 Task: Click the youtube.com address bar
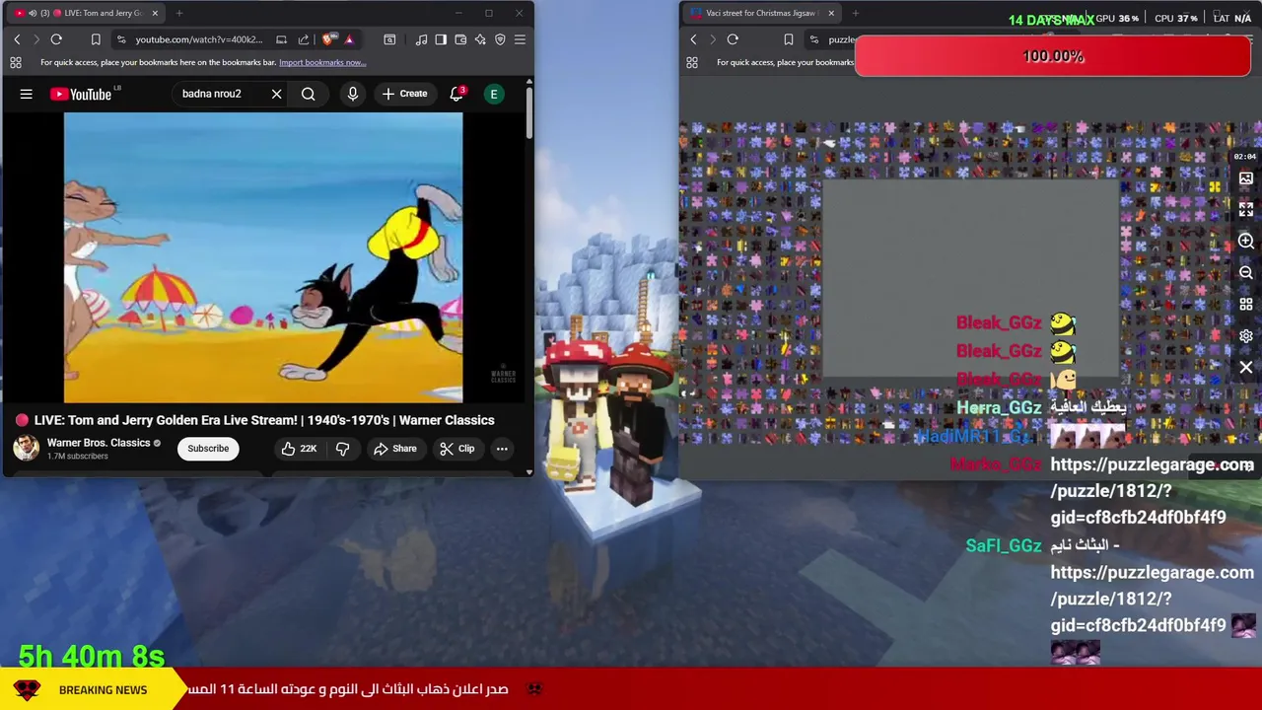point(199,39)
